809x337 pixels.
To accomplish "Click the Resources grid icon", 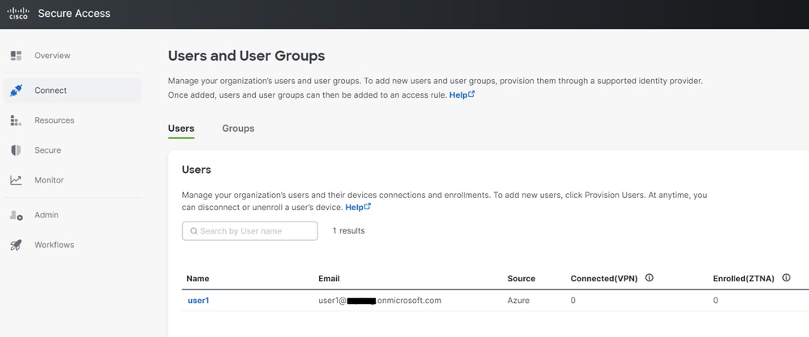I will point(16,120).
